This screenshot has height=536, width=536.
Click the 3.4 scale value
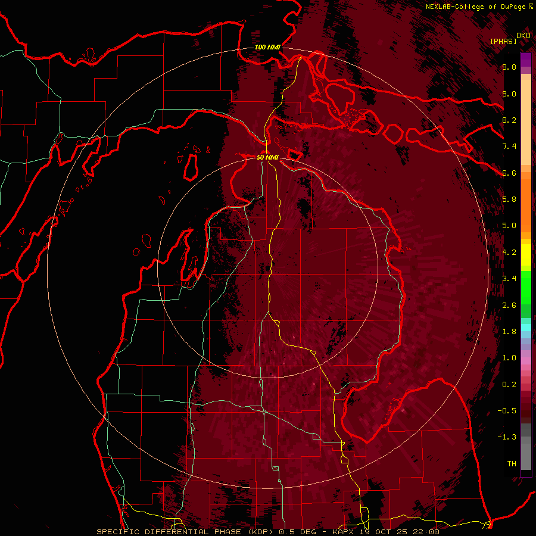coord(509,279)
